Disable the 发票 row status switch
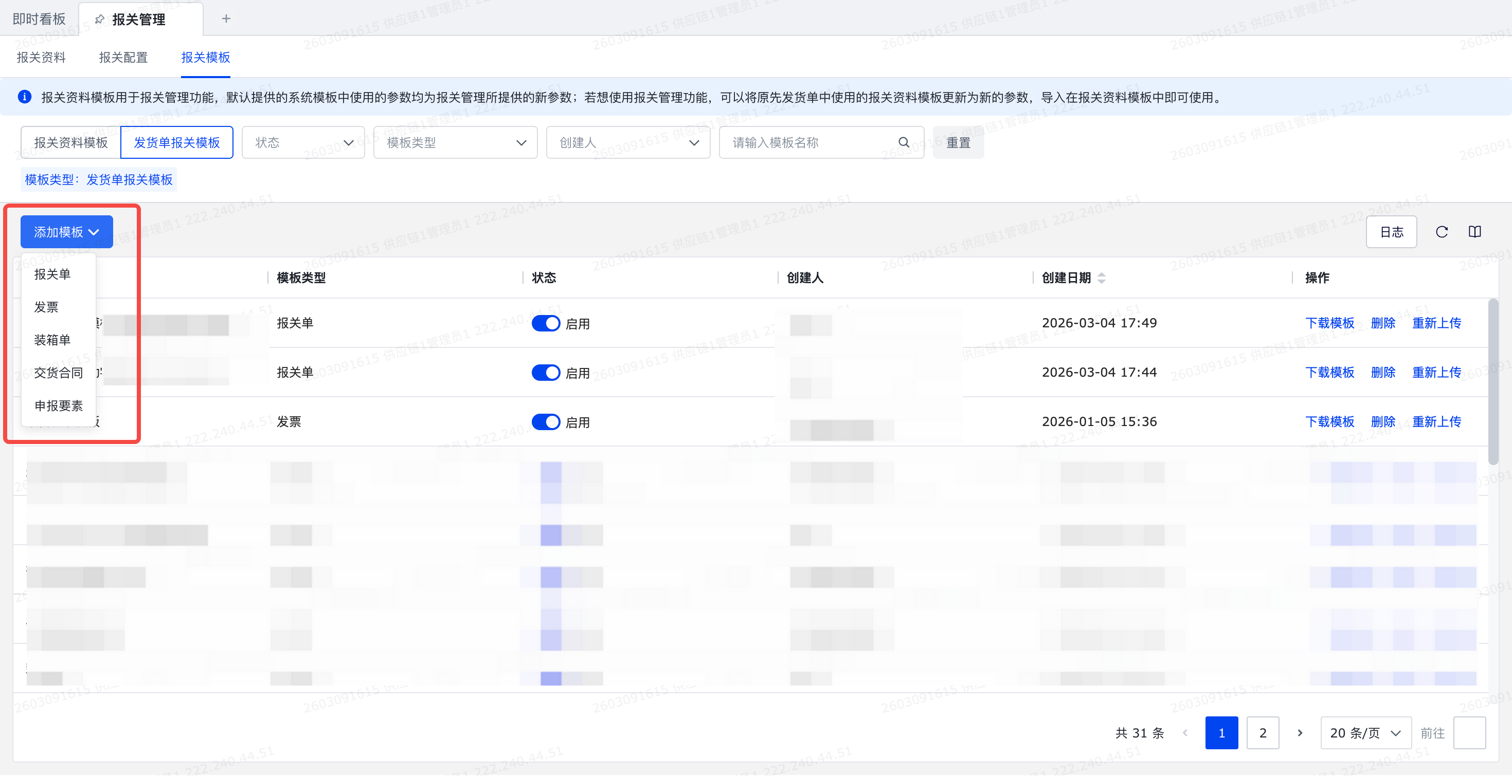Viewport: 1512px width, 776px height. coord(545,422)
